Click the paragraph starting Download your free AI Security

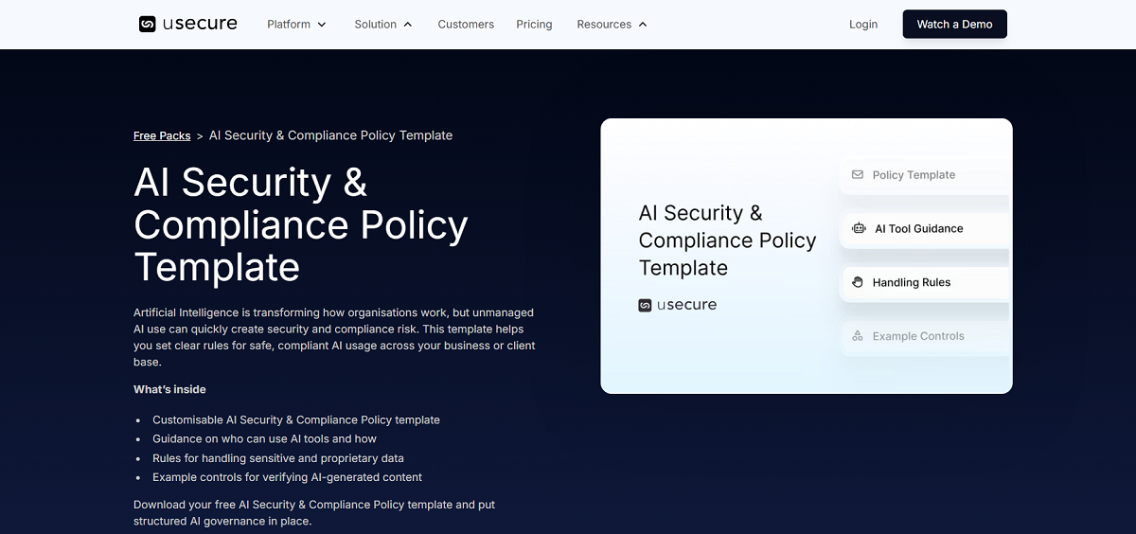pyautogui.click(x=314, y=513)
